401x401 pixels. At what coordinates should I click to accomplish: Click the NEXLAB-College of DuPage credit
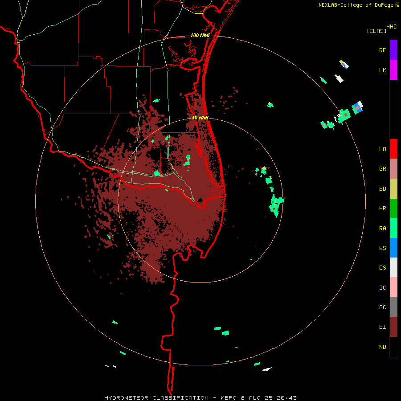click(x=356, y=5)
